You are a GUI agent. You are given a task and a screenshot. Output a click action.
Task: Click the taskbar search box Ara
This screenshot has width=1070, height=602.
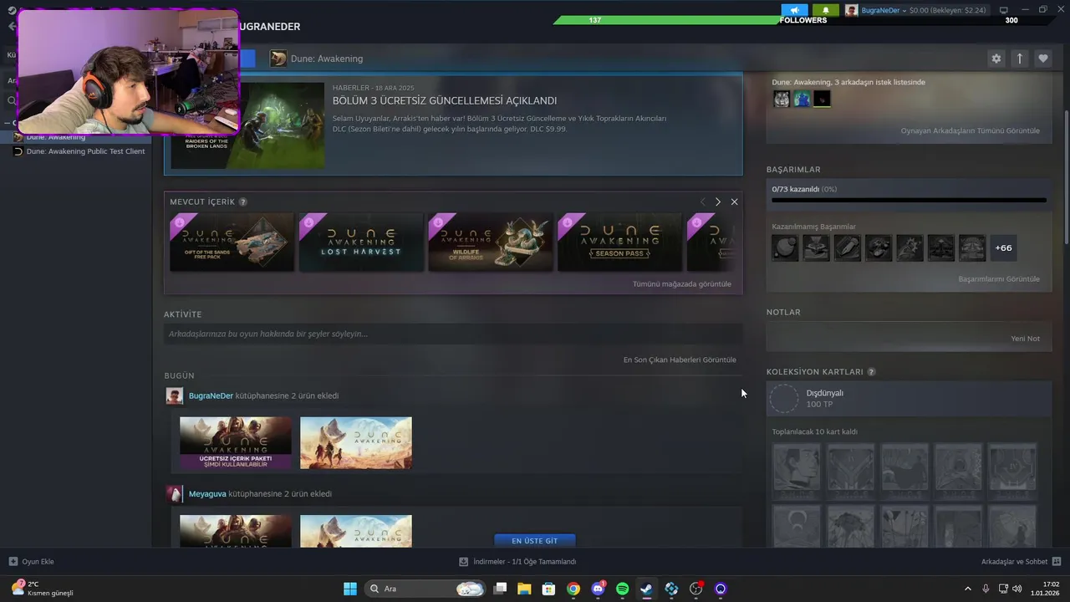coord(426,589)
